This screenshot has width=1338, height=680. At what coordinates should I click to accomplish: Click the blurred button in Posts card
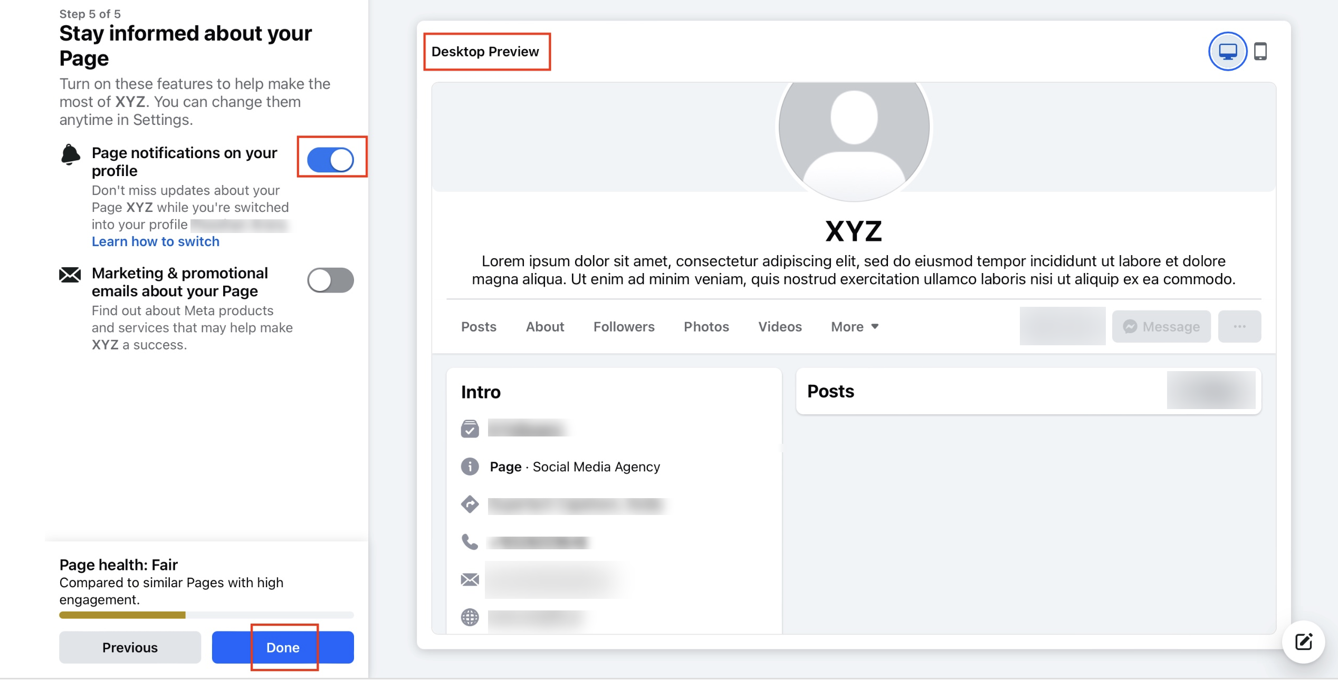(x=1211, y=390)
